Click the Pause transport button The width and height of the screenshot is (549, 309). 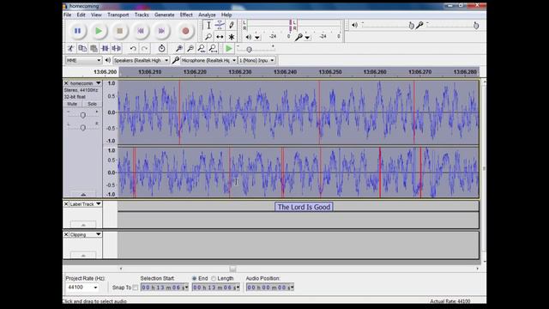[78, 31]
